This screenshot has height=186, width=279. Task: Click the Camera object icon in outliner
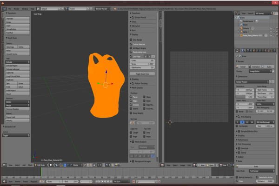(241, 28)
